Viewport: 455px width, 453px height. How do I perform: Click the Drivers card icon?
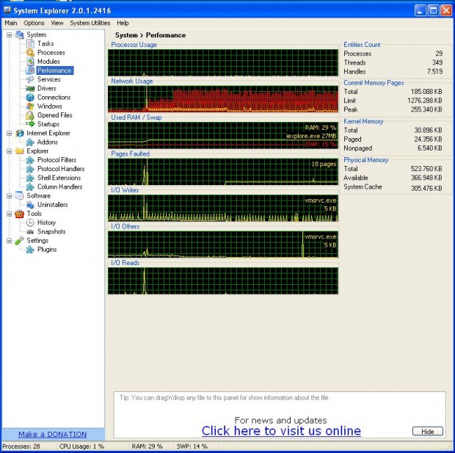click(x=30, y=88)
